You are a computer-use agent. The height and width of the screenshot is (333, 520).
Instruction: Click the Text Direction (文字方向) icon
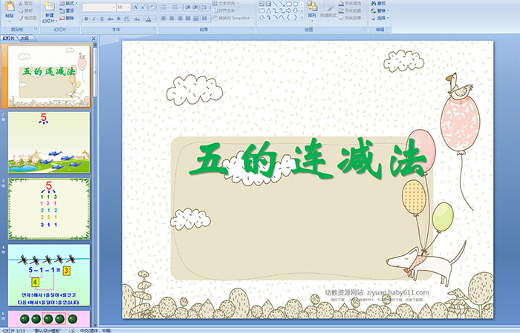tap(221, 3)
